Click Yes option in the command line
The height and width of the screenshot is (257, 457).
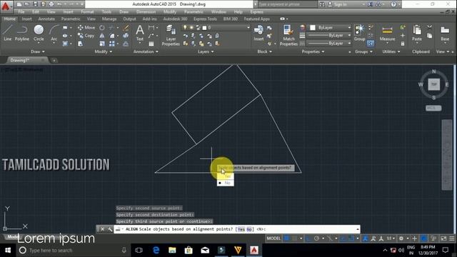(x=241, y=229)
